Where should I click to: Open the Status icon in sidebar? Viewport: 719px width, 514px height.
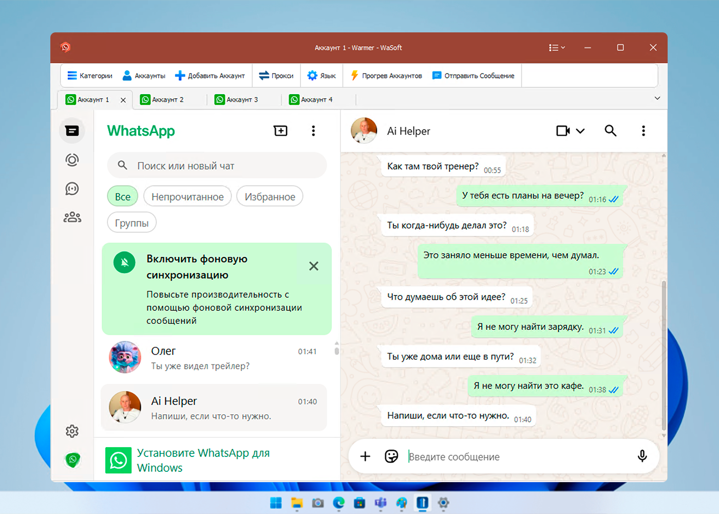(72, 160)
